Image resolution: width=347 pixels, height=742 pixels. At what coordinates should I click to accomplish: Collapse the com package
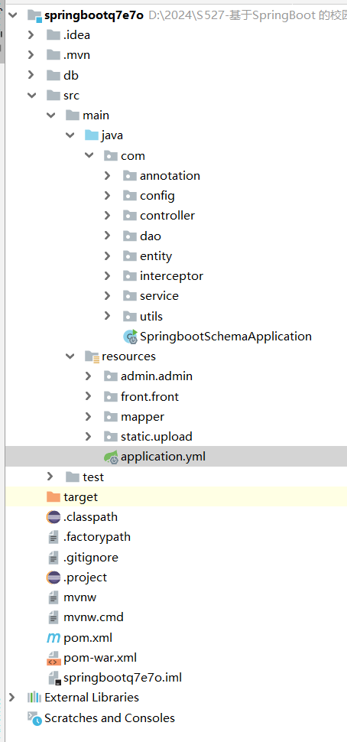[89, 156]
